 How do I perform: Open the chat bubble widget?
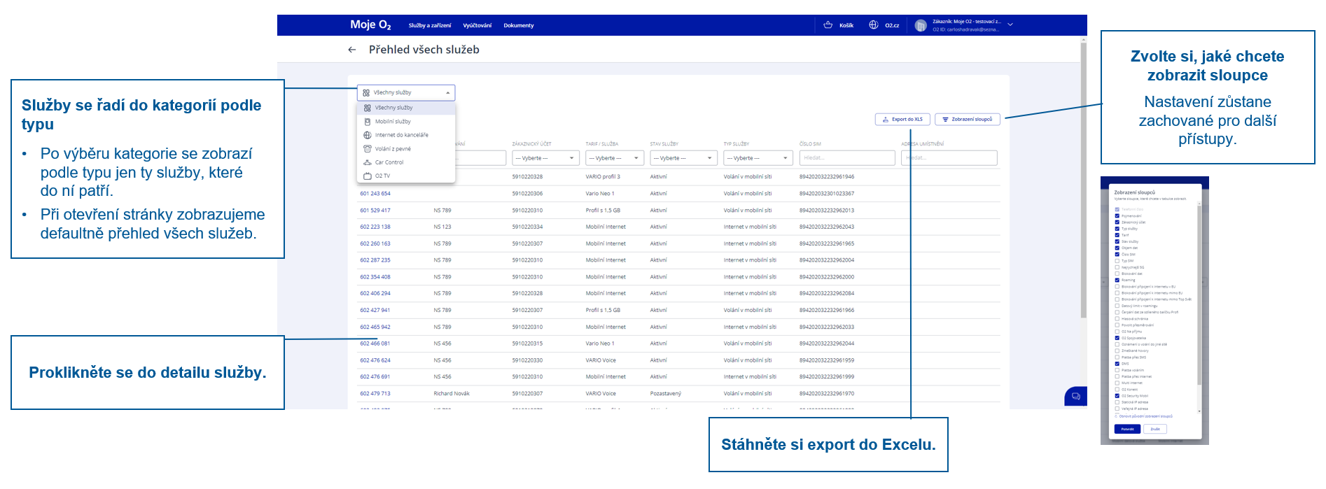point(1075,396)
